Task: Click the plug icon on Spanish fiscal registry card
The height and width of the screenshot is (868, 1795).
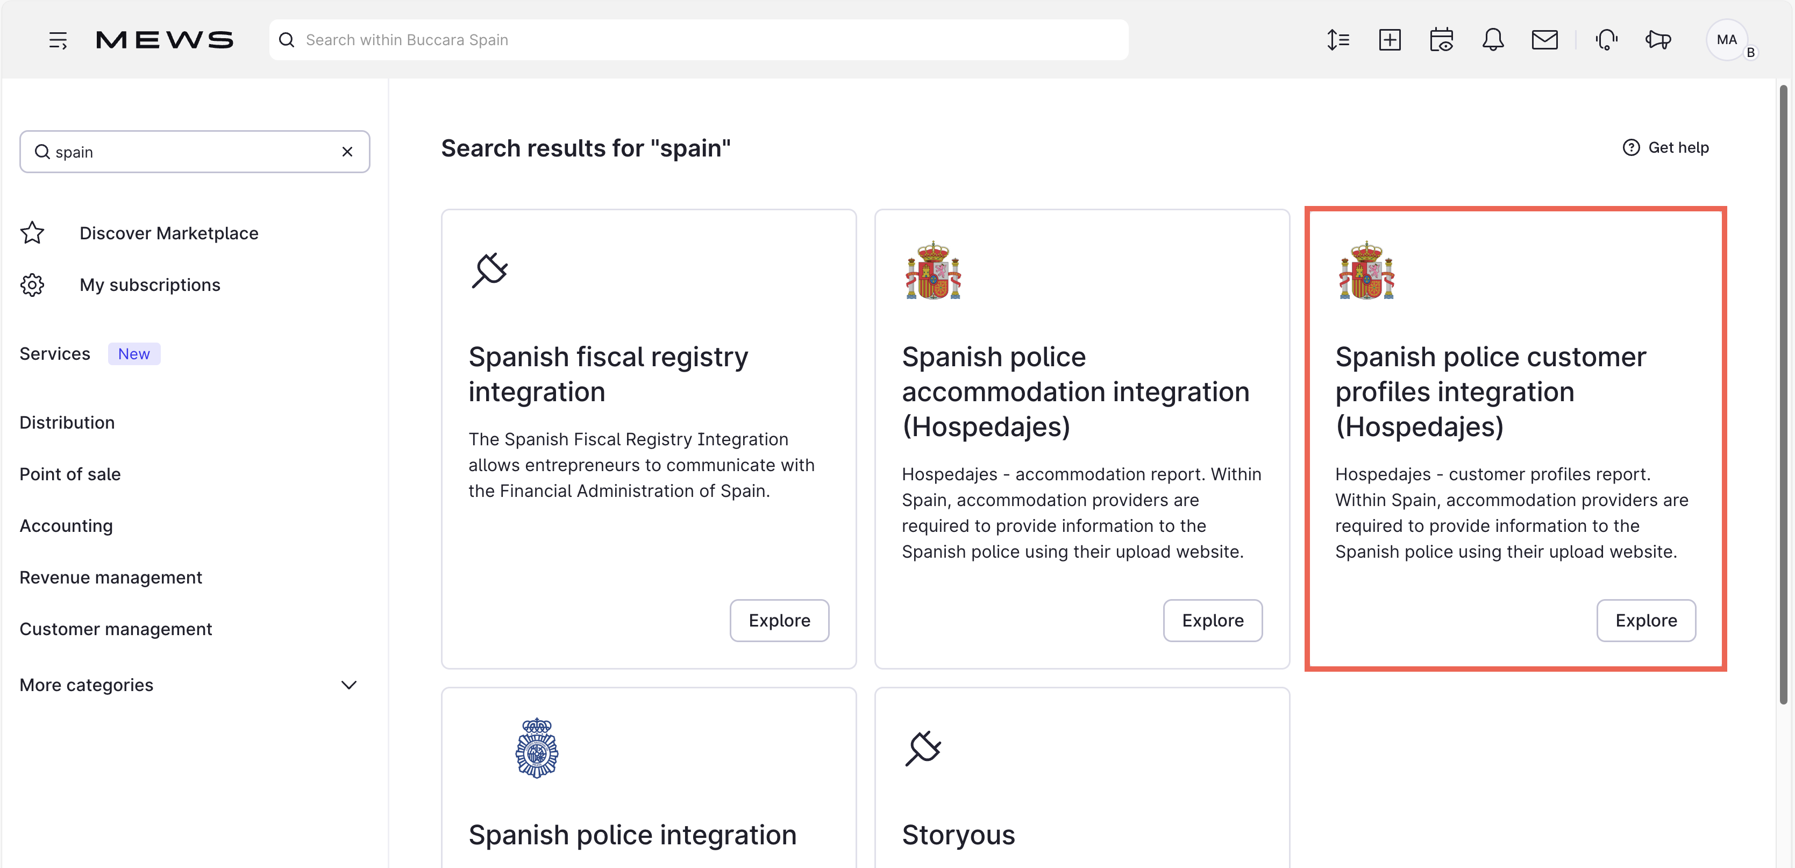Action: [489, 271]
